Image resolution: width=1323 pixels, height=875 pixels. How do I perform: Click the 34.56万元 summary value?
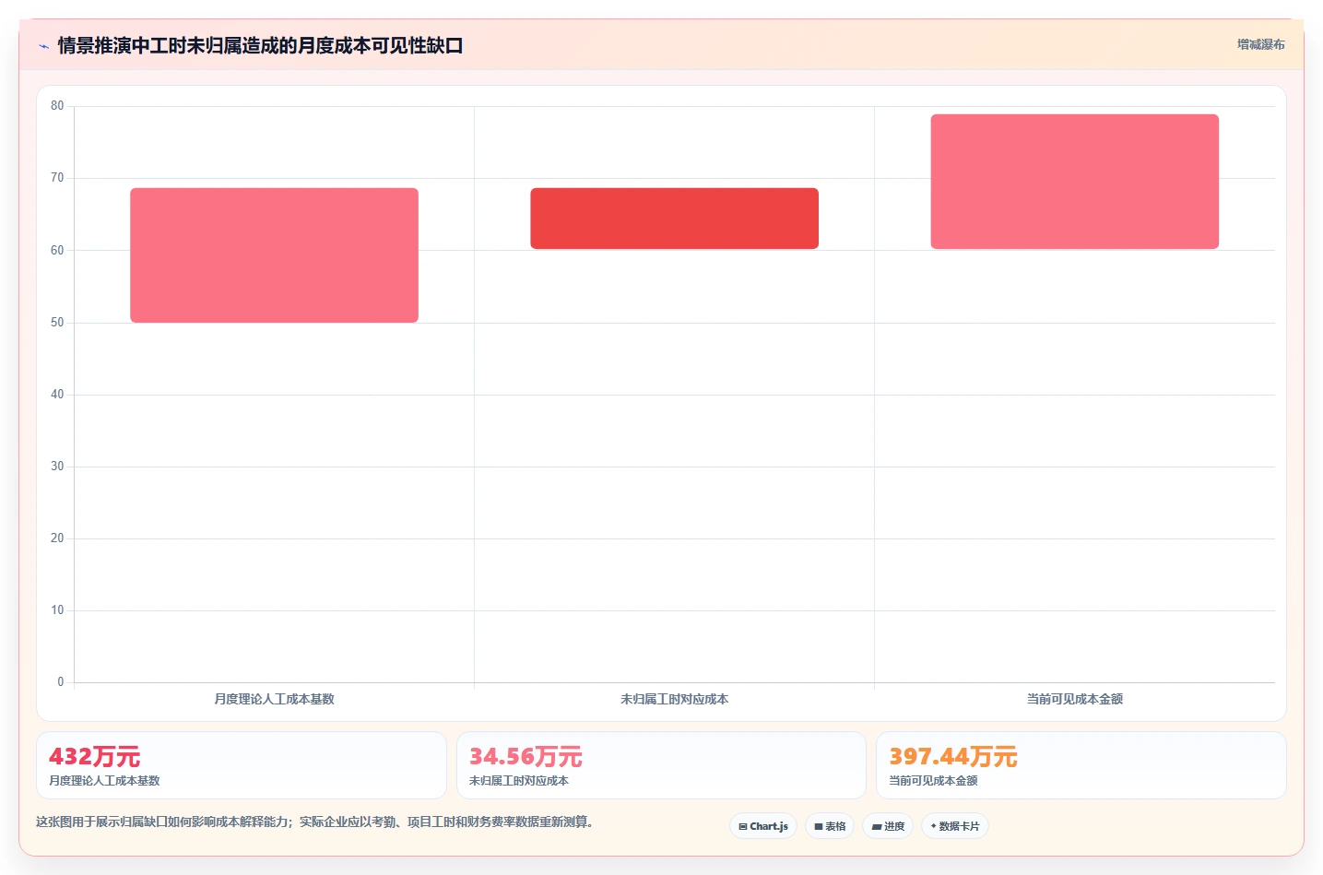click(x=526, y=757)
